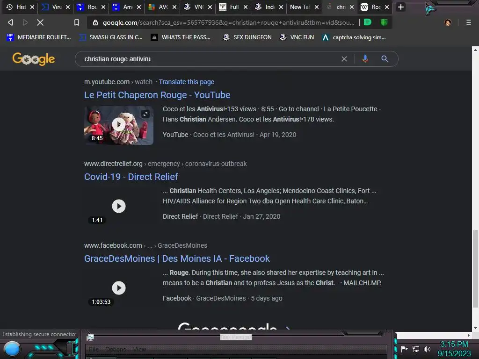Screen dimensions: 479x359
Task: Open View menu in Task Manager
Action: click(x=139, y=349)
